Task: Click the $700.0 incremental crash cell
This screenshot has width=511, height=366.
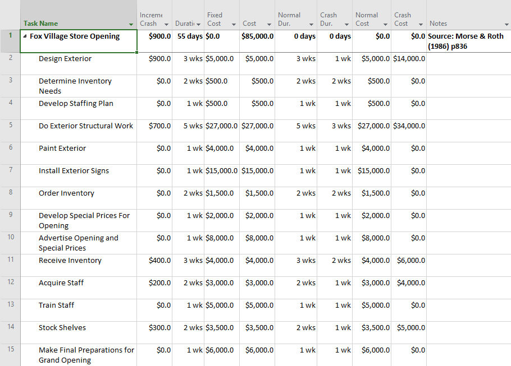Action: (154, 131)
